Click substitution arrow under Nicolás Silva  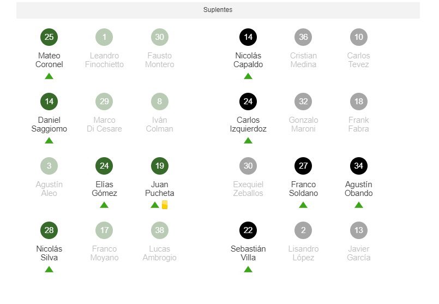coord(49,270)
